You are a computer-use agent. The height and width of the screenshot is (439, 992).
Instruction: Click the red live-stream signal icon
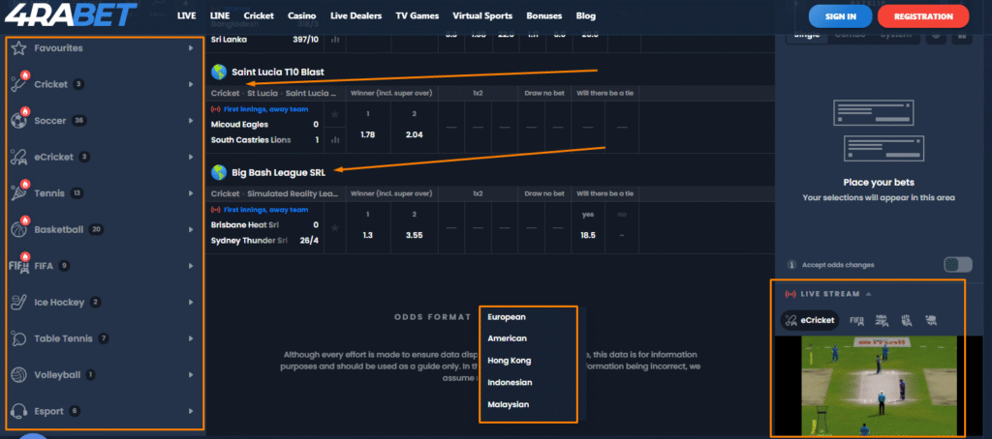click(790, 294)
